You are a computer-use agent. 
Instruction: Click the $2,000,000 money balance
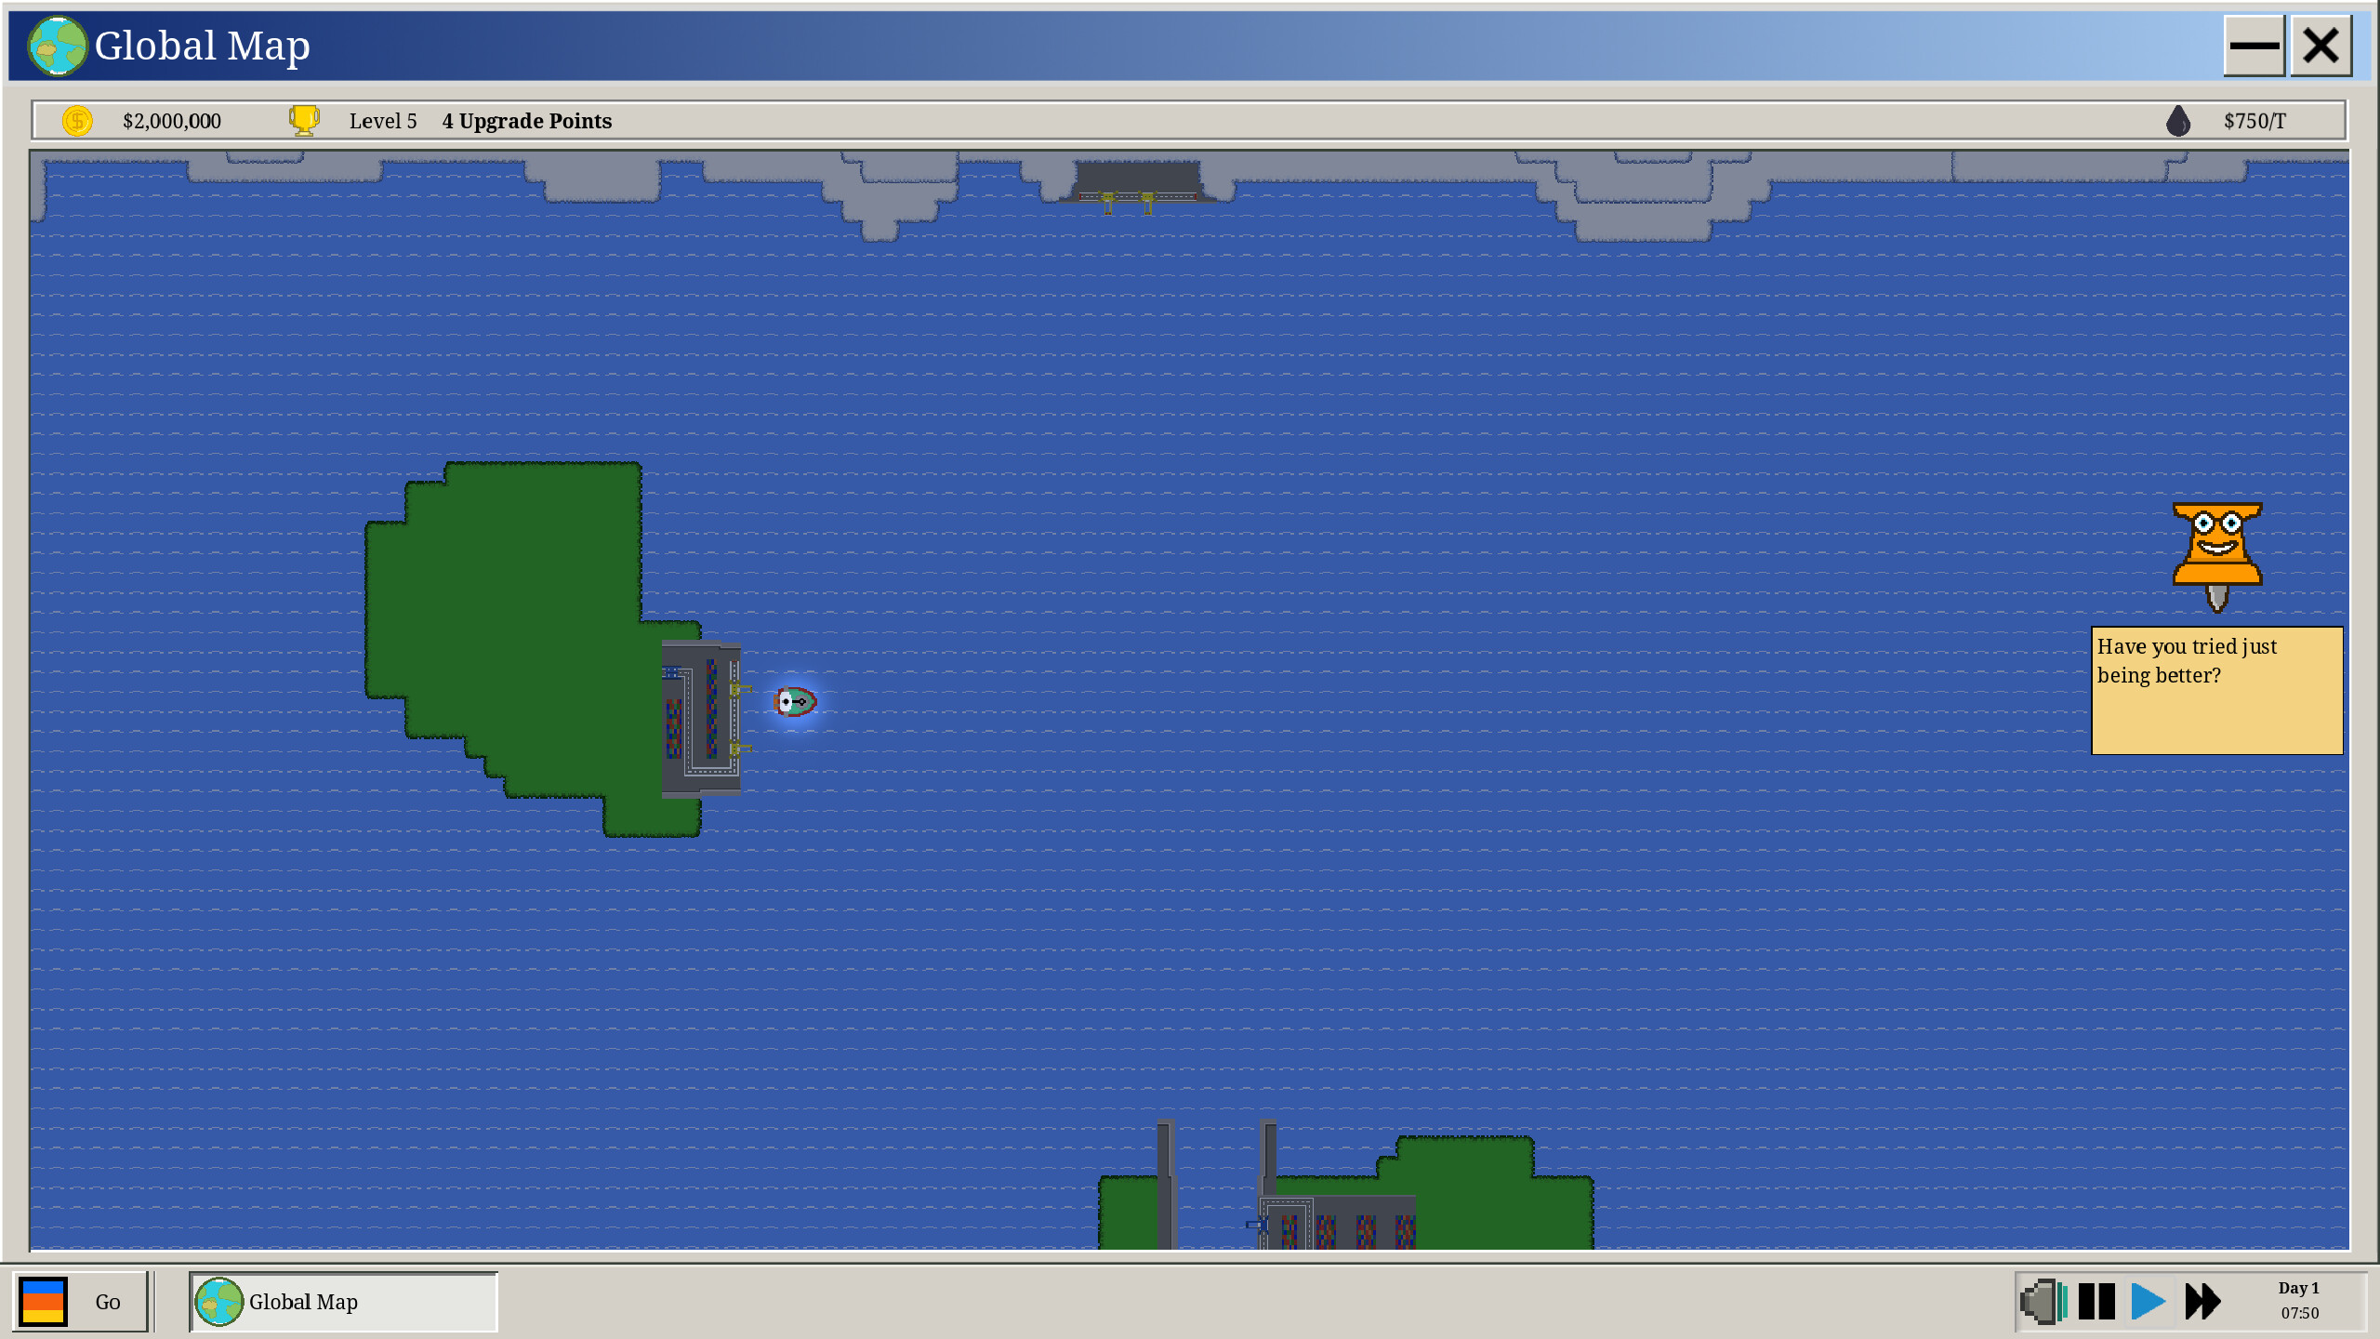click(x=172, y=121)
